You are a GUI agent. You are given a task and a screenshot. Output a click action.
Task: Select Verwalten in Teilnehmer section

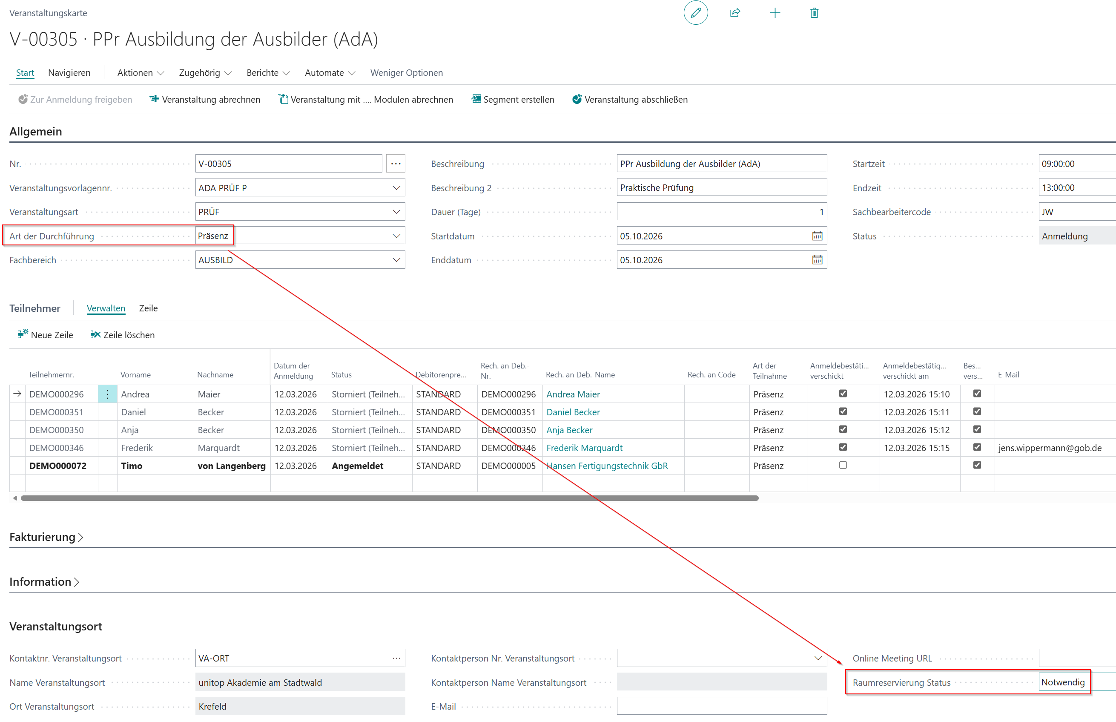click(x=106, y=308)
